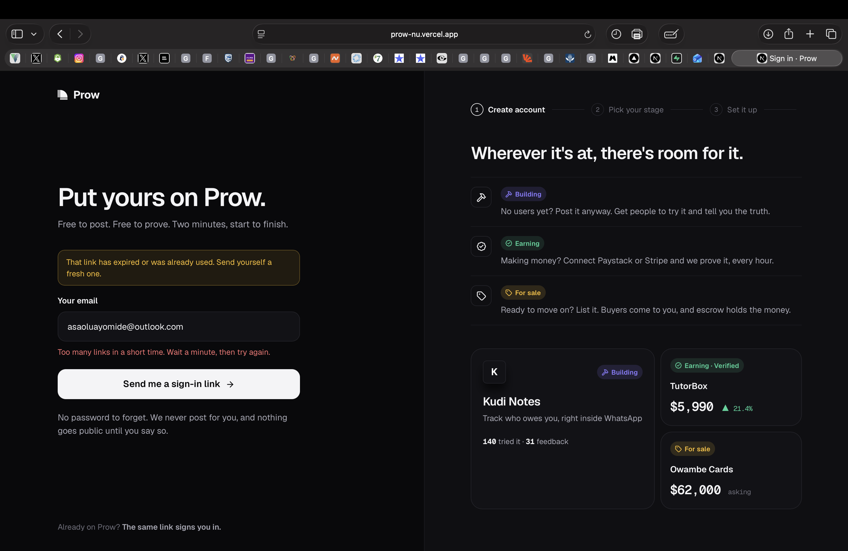Screen dimensions: 848x551
Task: Show the tab overview
Action: [831, 34]
